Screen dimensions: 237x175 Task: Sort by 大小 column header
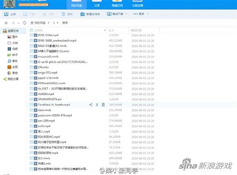[x=111, y=31]
